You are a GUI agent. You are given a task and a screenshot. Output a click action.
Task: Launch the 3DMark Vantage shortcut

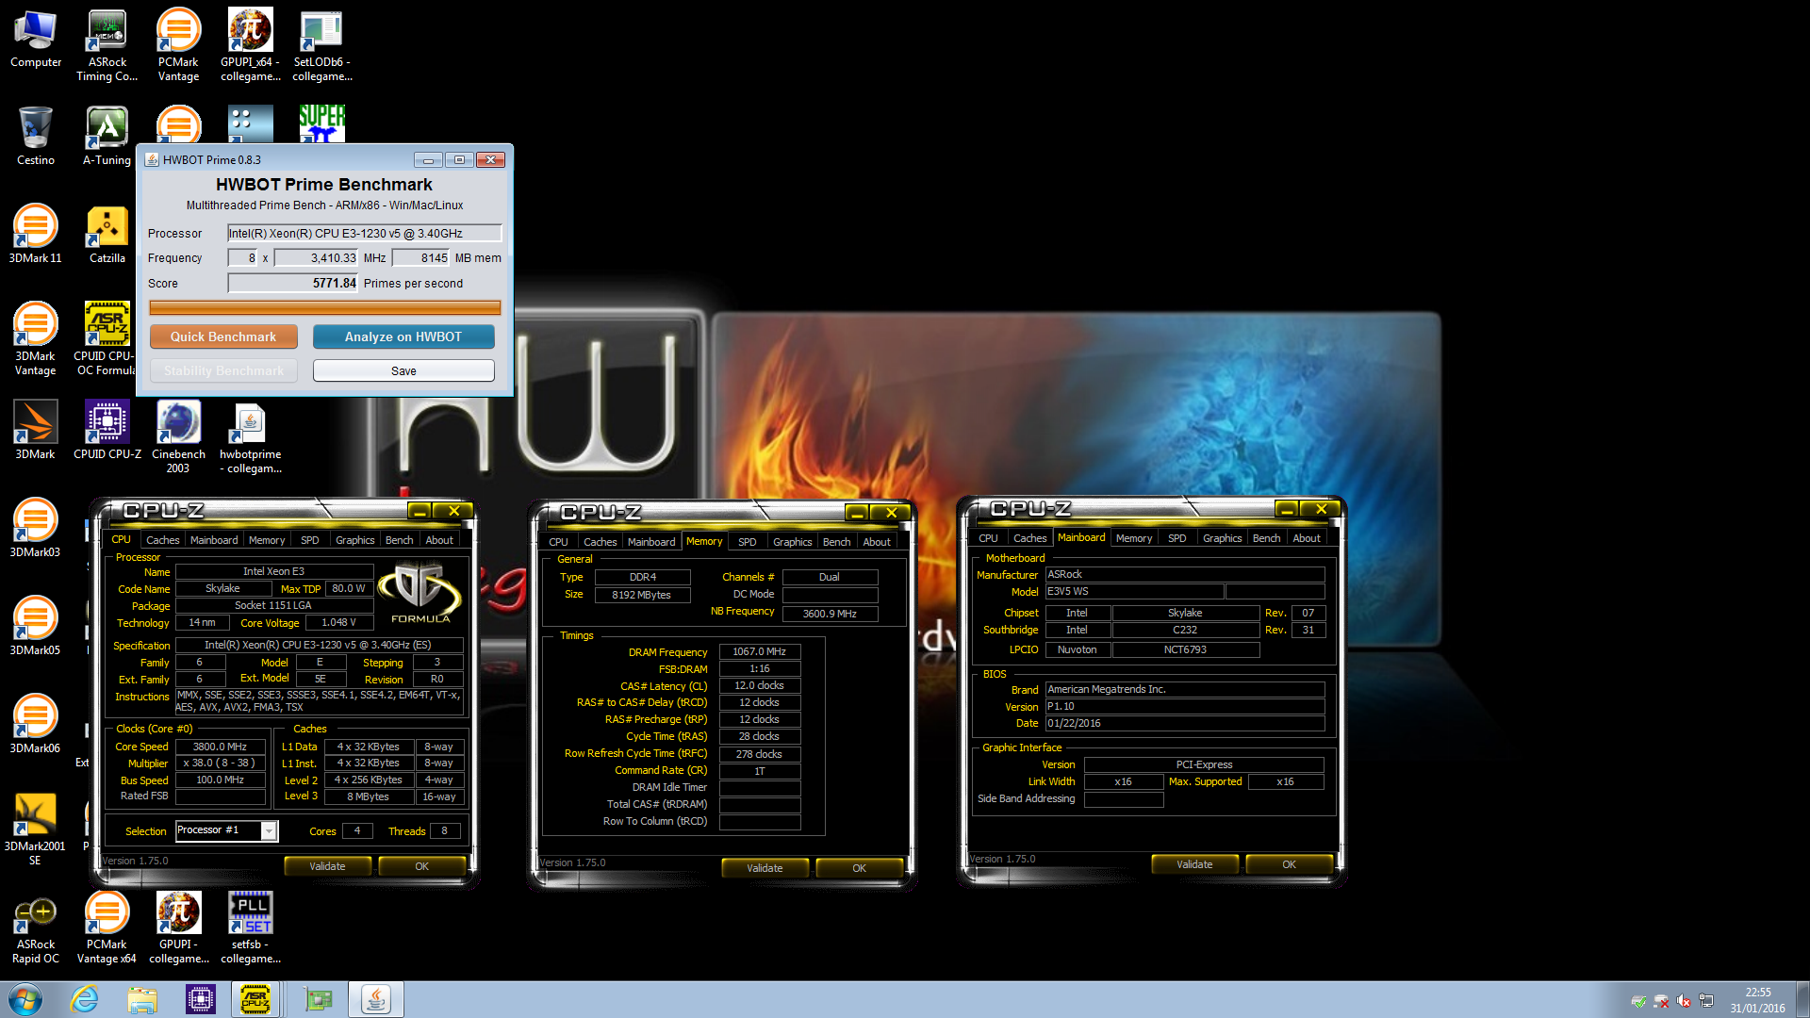click(x=36, y=339)
